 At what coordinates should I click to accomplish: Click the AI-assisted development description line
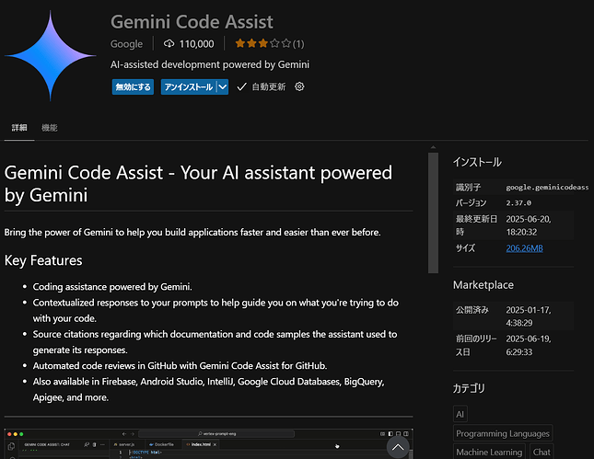coord(210,64)
